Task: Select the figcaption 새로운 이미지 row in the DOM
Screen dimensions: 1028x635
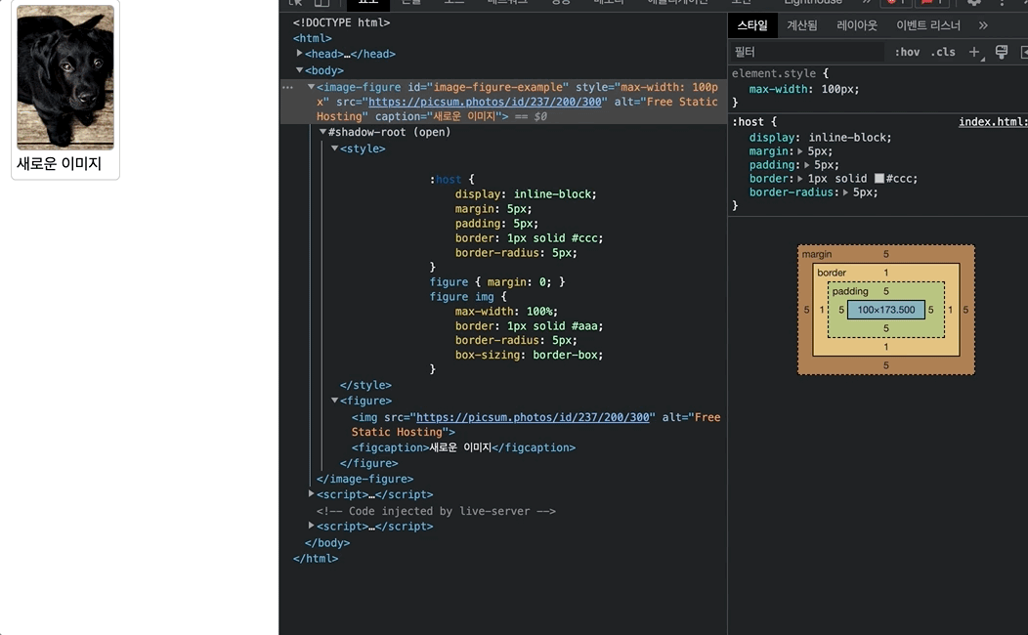Action: tap(463, 447)
